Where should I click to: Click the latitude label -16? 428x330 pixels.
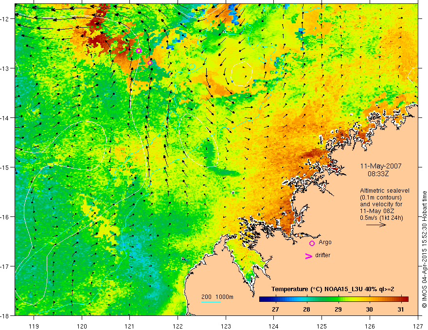click(x=5, y=217)
